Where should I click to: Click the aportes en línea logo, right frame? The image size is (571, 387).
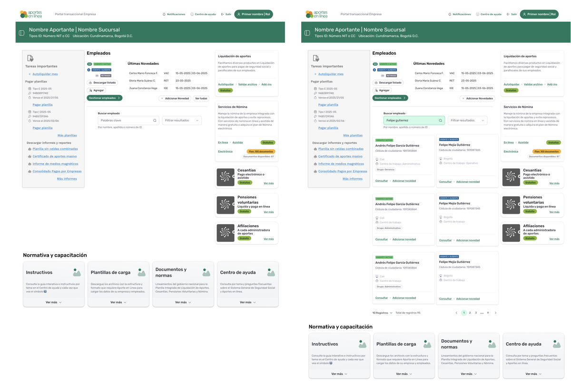(316, 14)
